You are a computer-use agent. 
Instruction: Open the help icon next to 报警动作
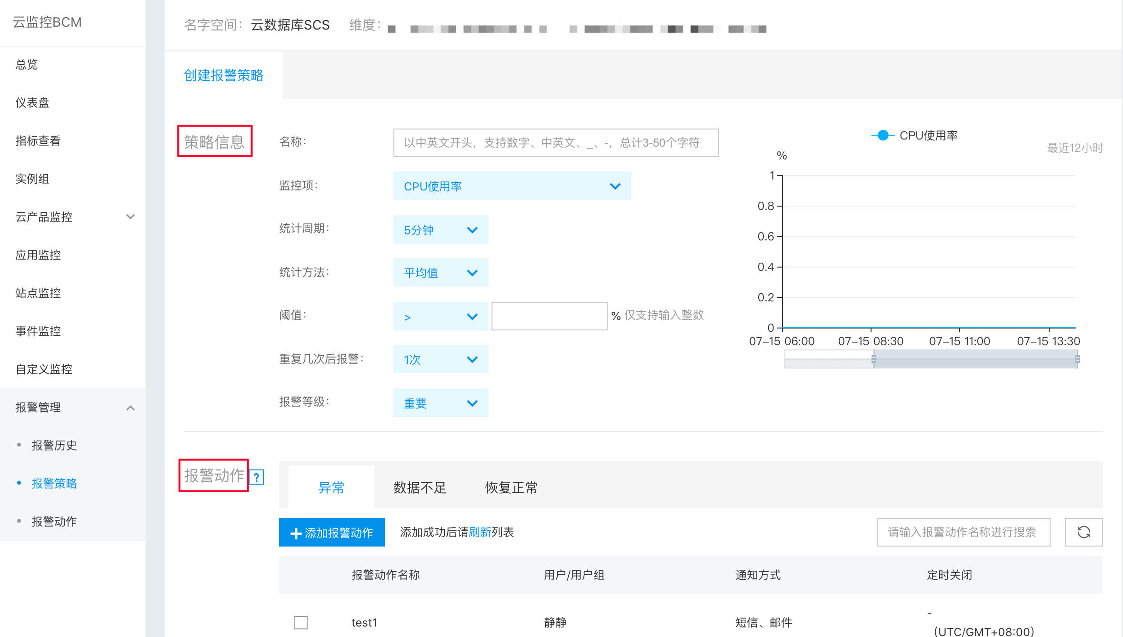tap(257, 477)
